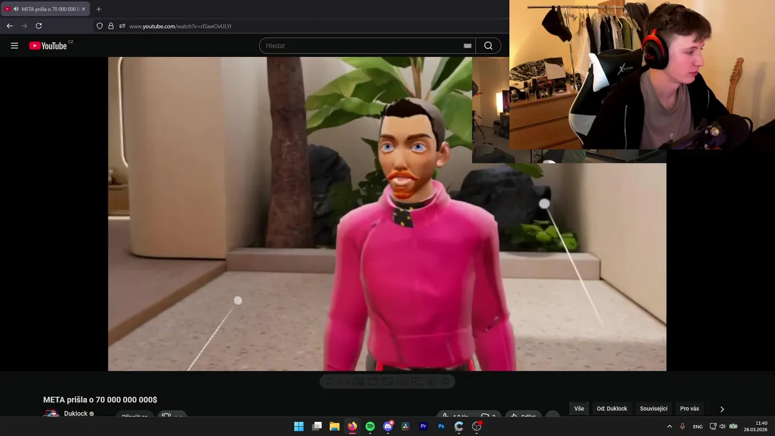Switch to Firefox on the taskbar
The width and height of the screenshot is (775, 436).
pyautogui.click(x=352, y=426)
